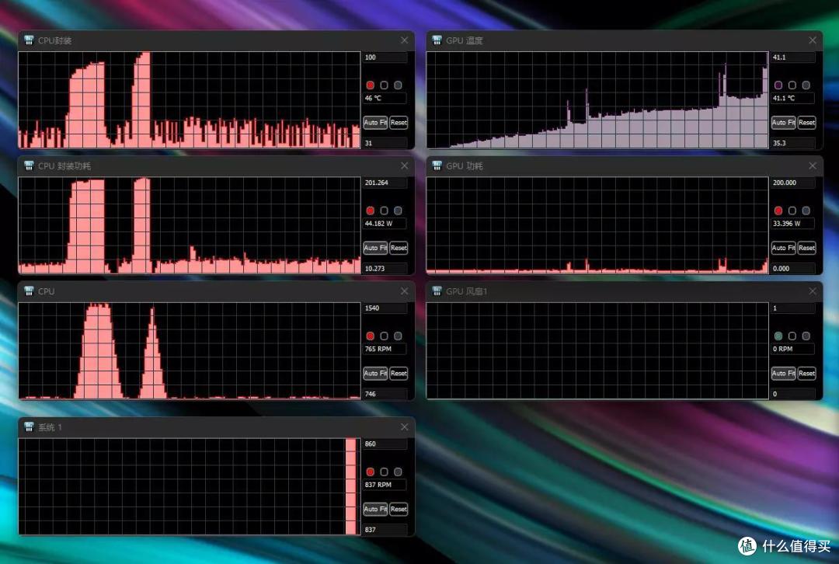
Task: Edit the min value 31 in CPU封装
Action: click(x=385, y=143)
